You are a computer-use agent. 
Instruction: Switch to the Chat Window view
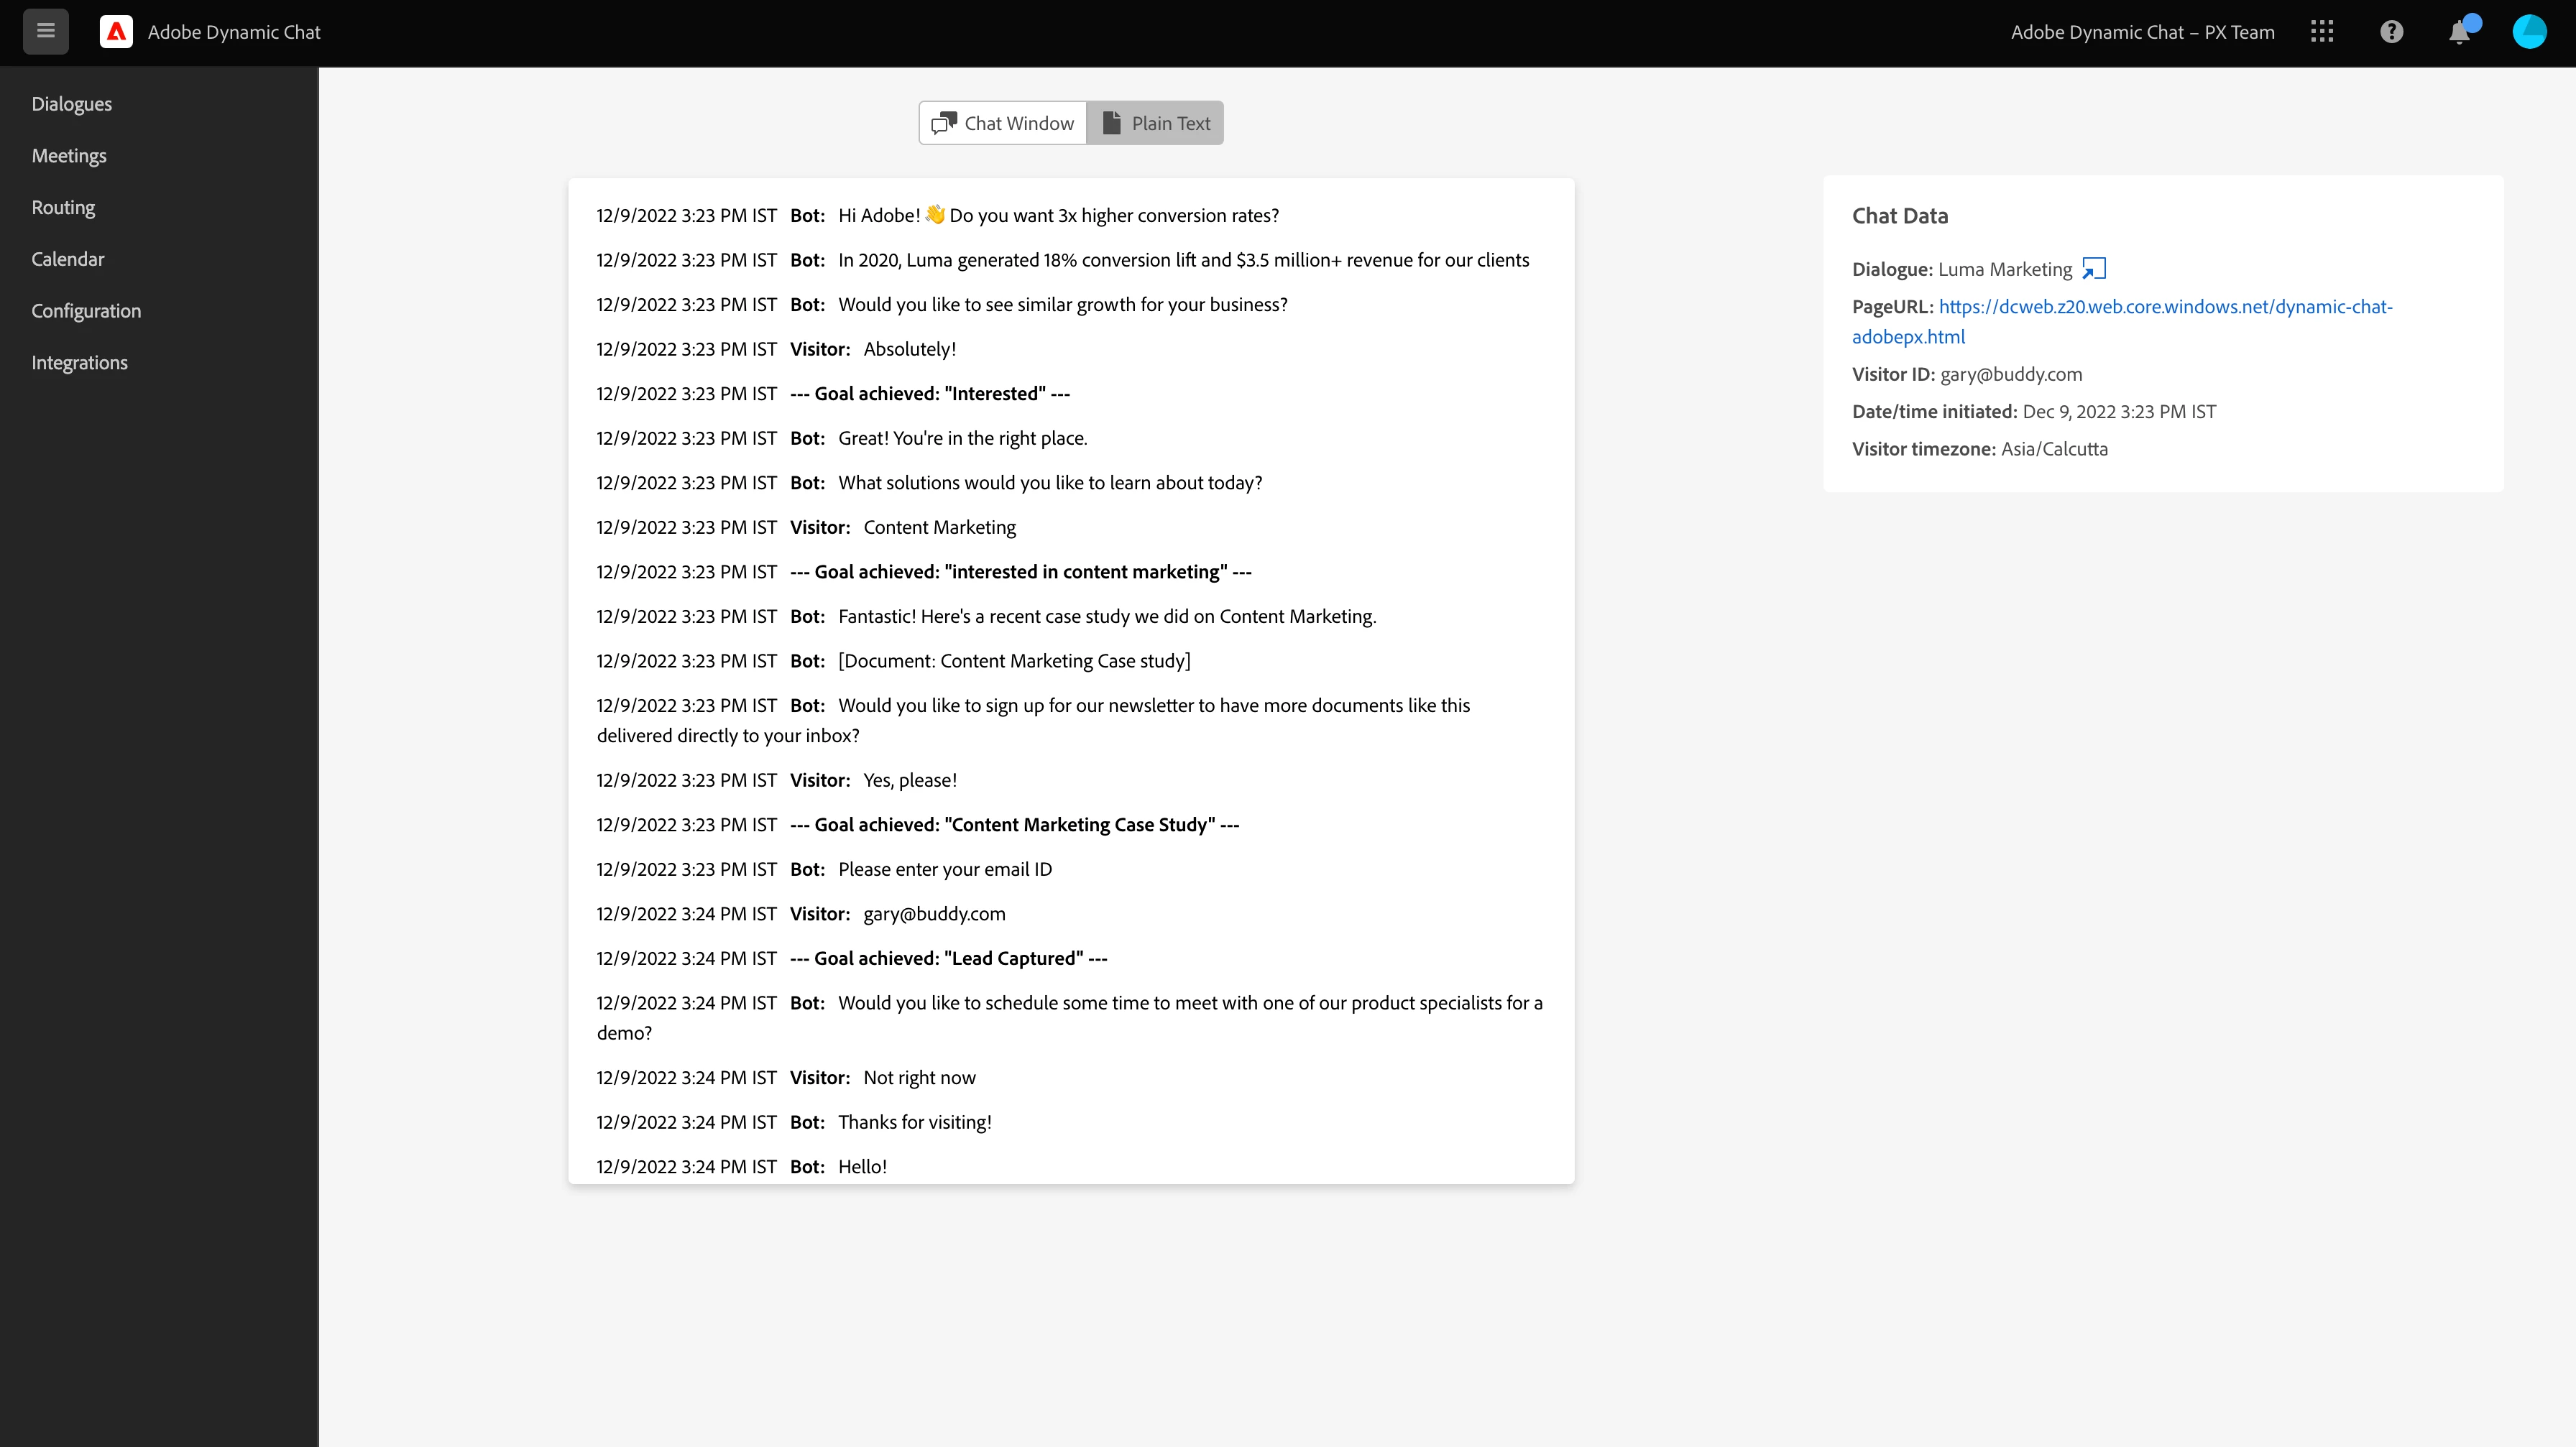(x=1003, y=123)
